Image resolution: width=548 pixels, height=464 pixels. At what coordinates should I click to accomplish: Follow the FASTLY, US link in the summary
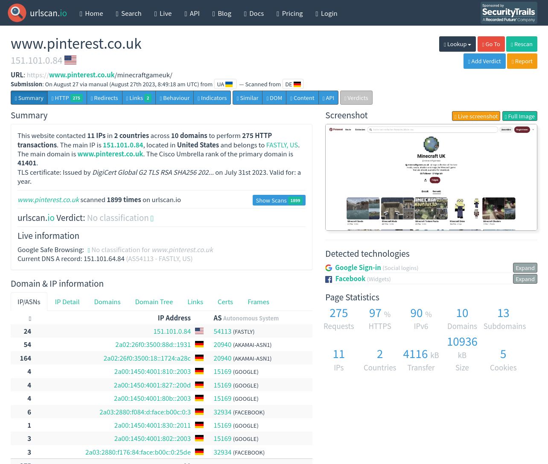point(282,145)
